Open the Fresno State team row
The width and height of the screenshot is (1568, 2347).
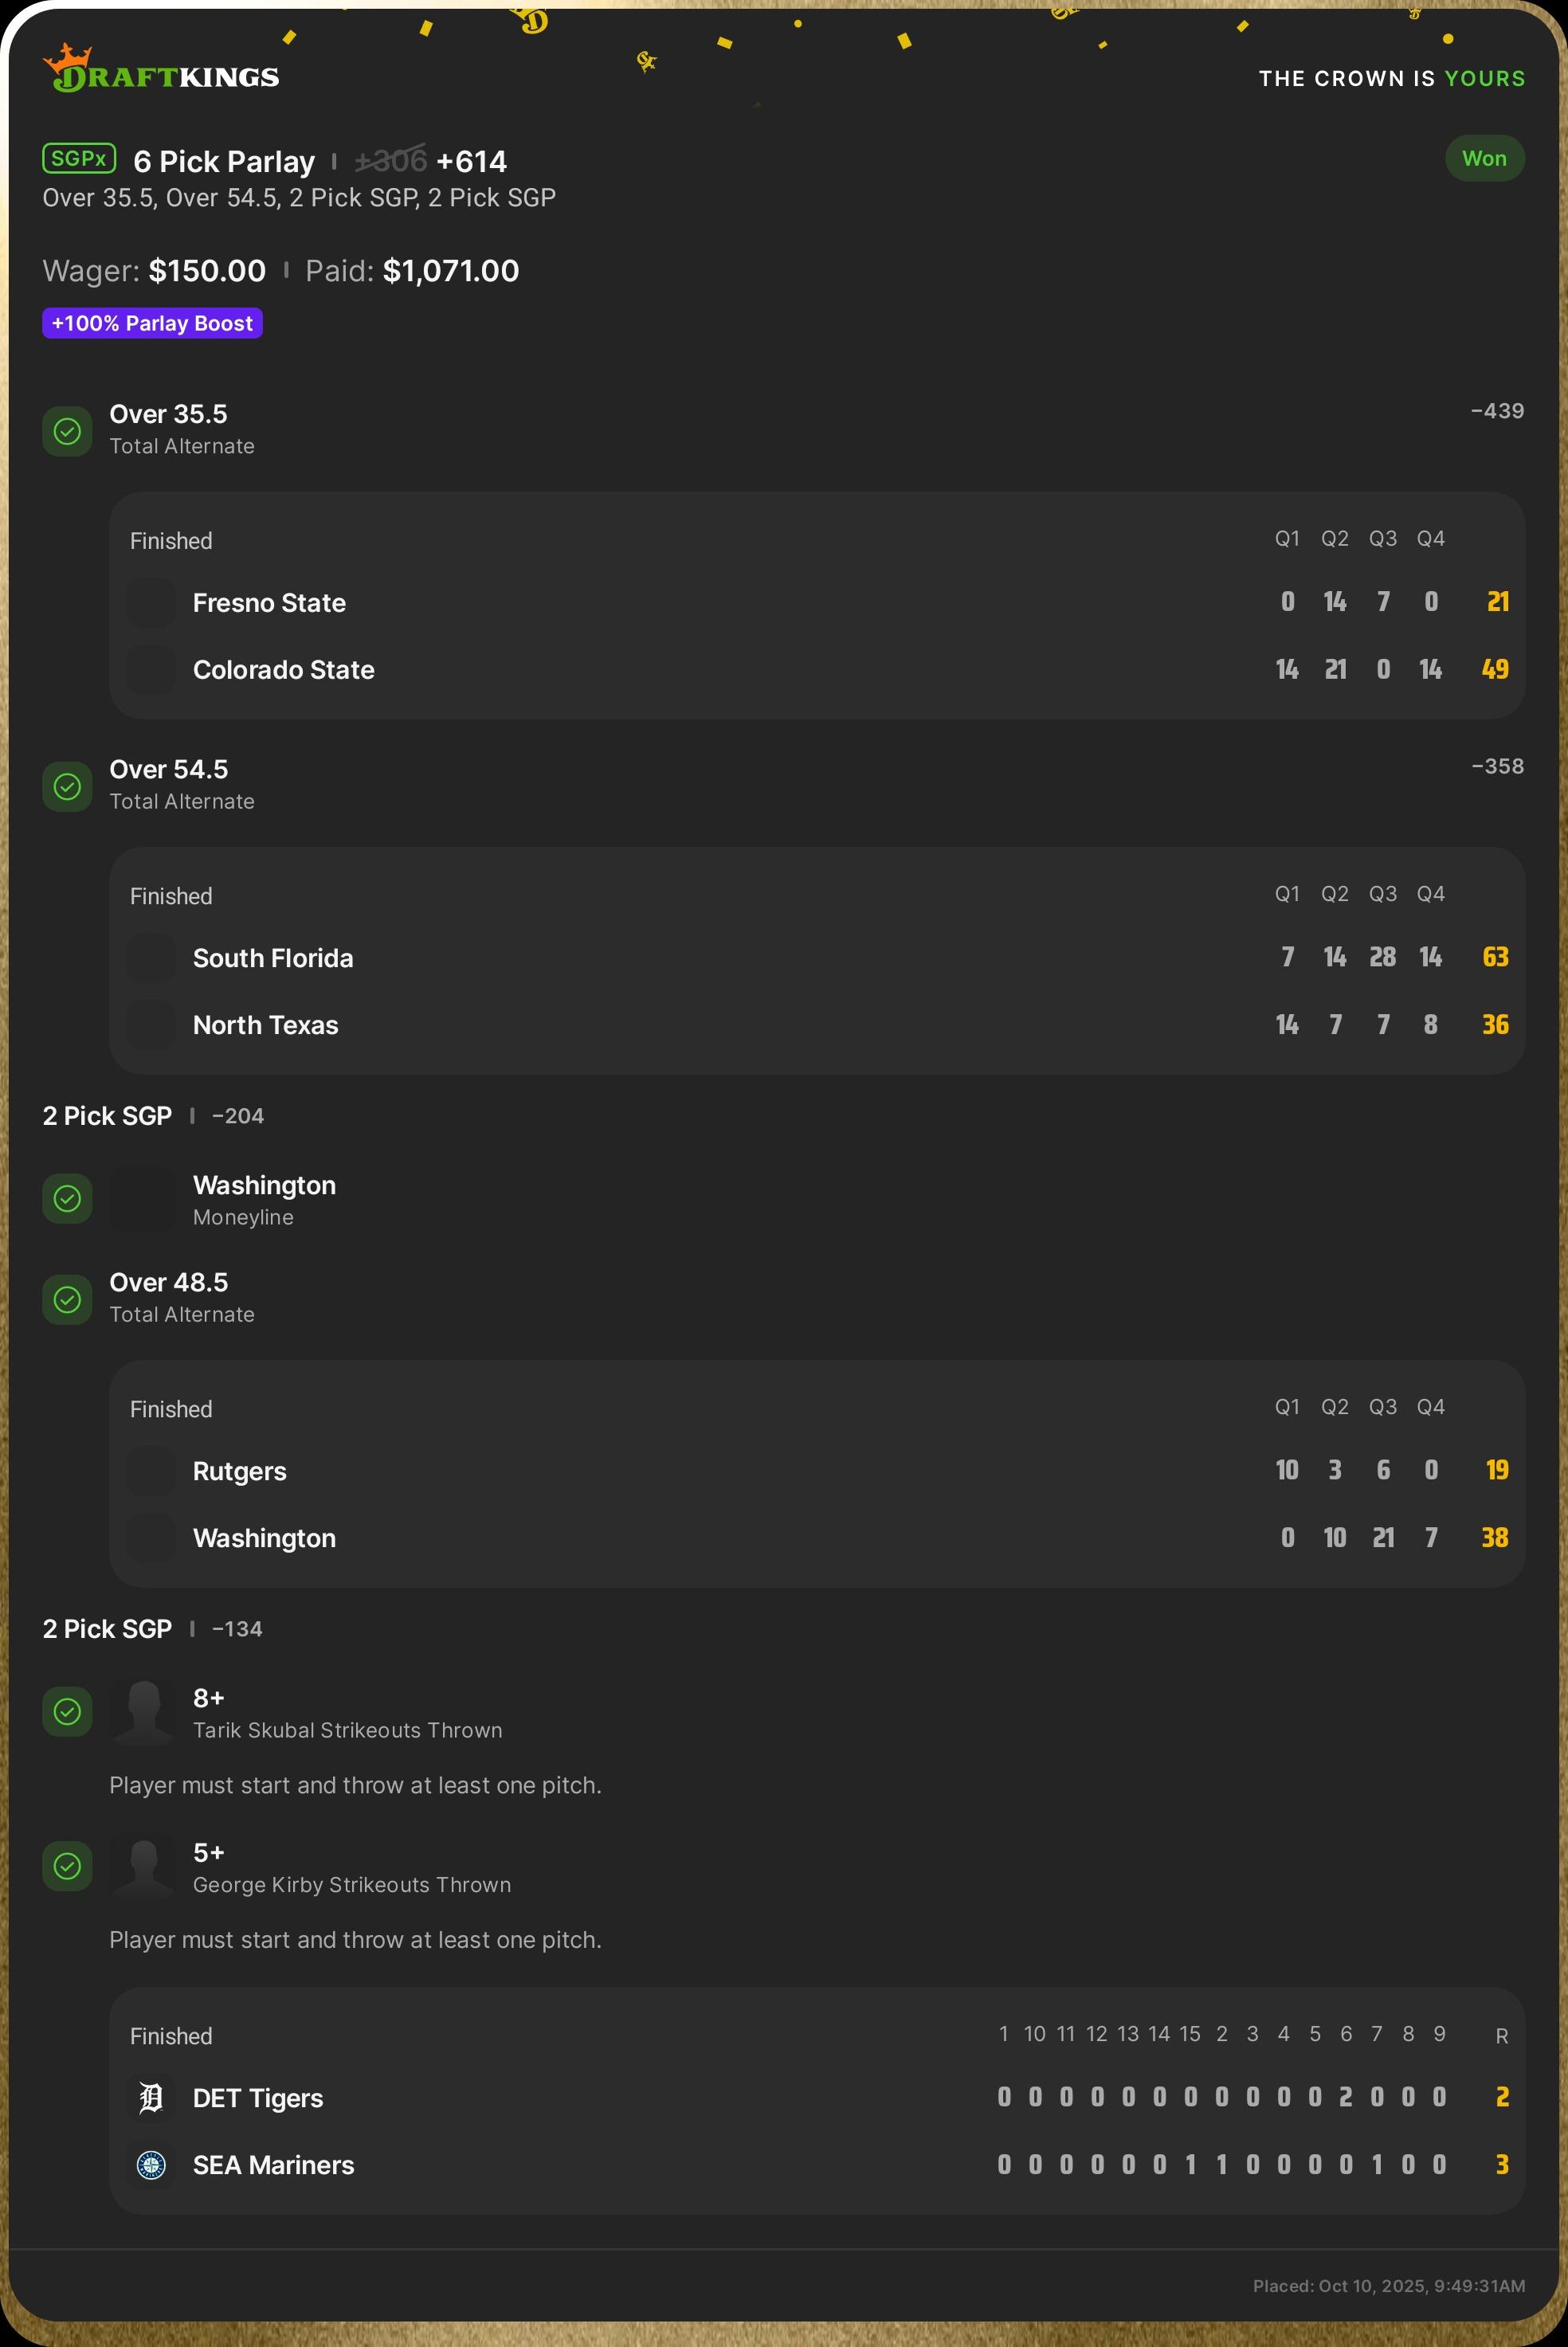click(269, 603)
